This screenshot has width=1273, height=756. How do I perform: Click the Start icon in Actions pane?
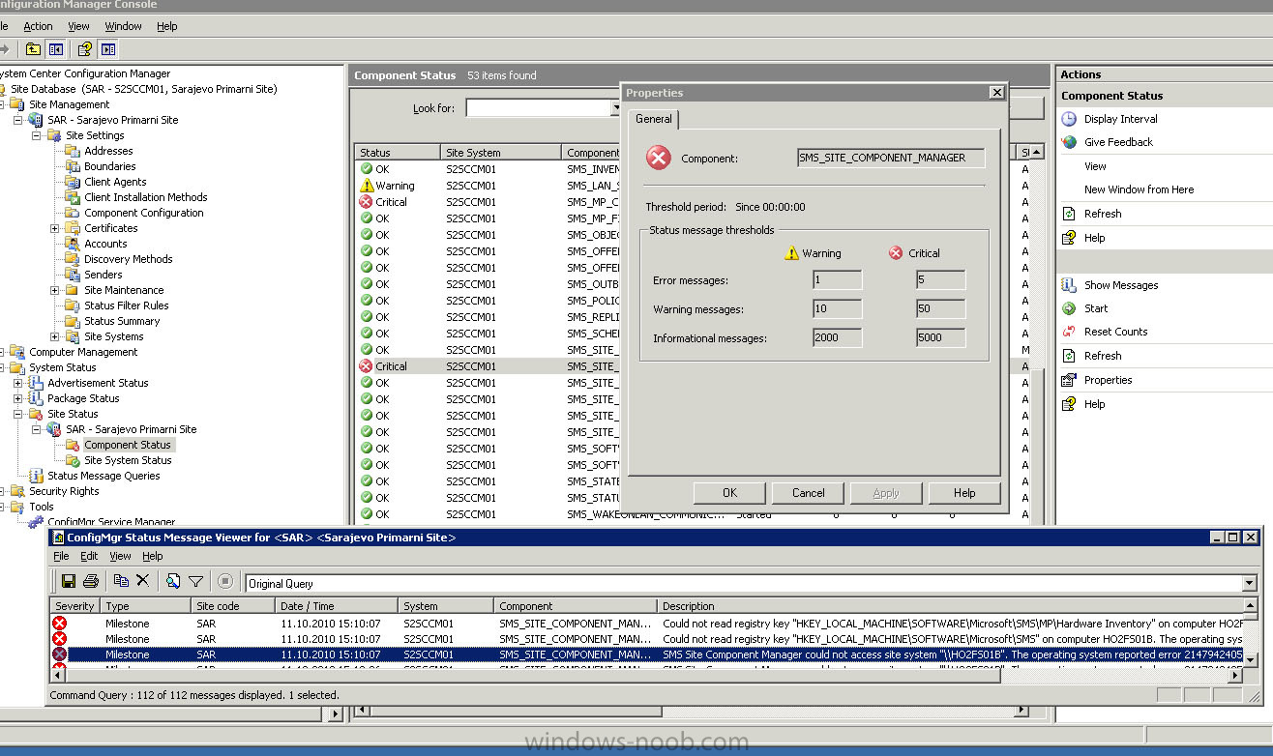1069,308
